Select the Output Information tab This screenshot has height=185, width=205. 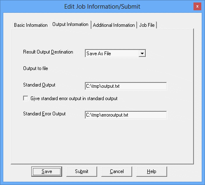70,24
